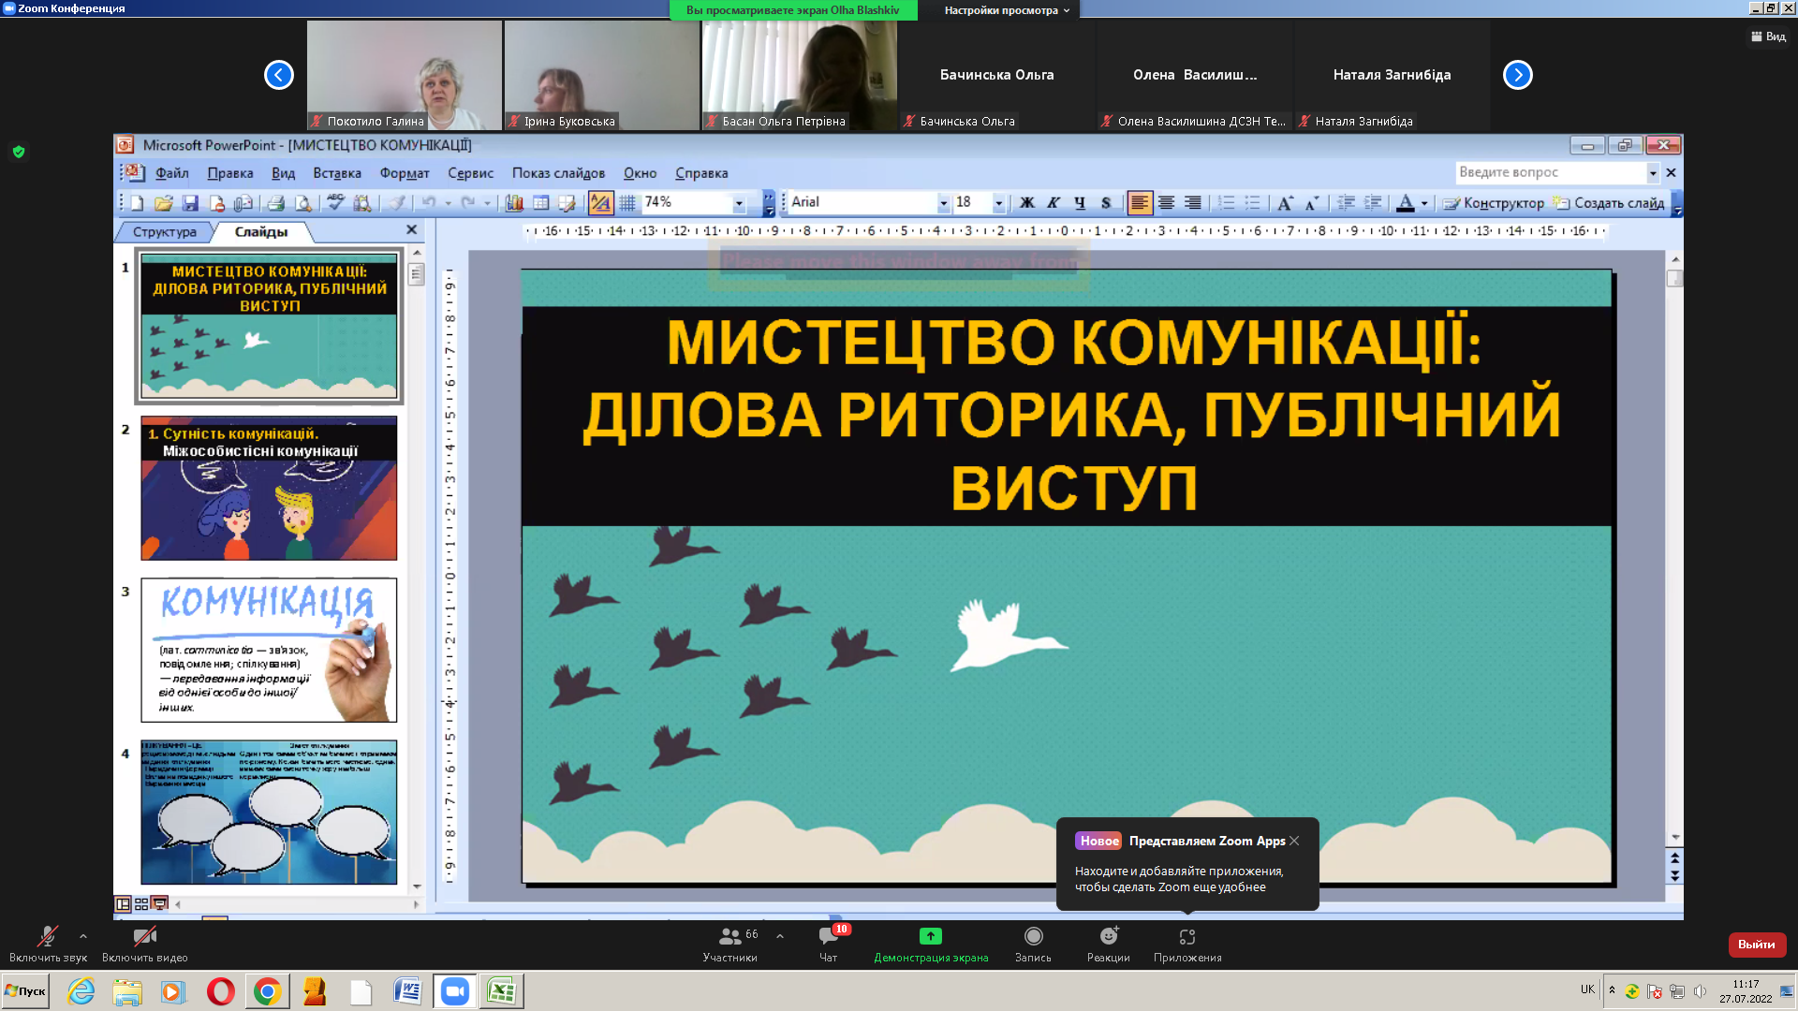Open a file with the Open folder icon

[164, 202]
